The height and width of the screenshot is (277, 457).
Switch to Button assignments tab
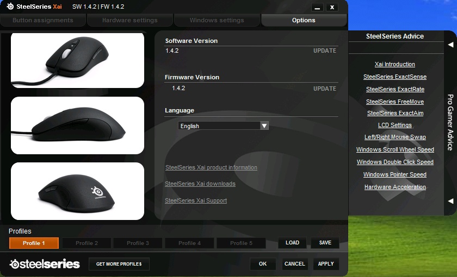pos(43,20)
